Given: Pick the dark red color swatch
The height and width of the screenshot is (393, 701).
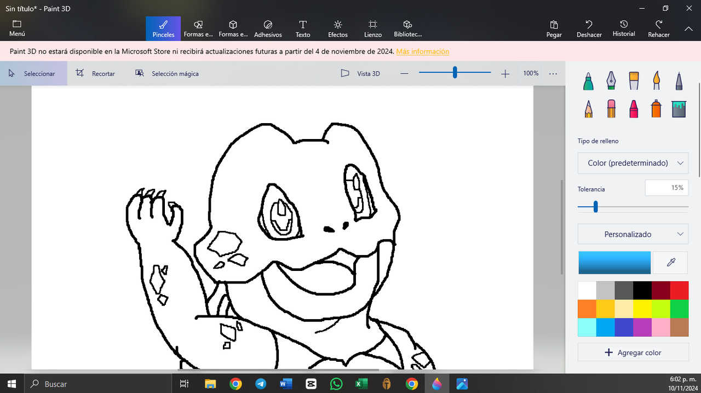Looking at the screenshot, I should 661,290.
